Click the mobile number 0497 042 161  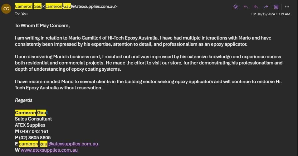coord(34,131)
